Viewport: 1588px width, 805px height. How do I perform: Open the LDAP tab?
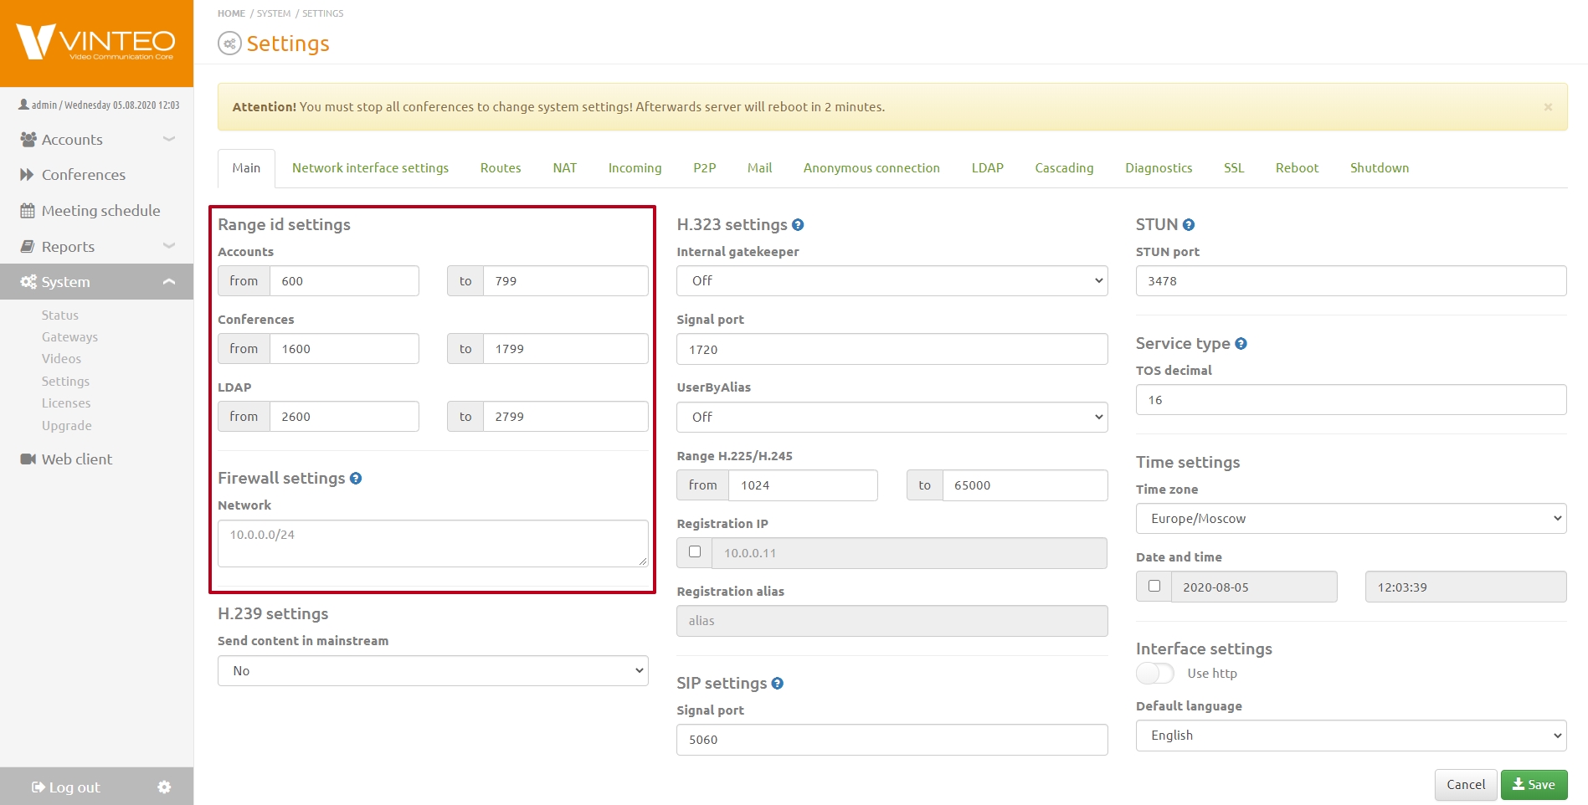988,168
